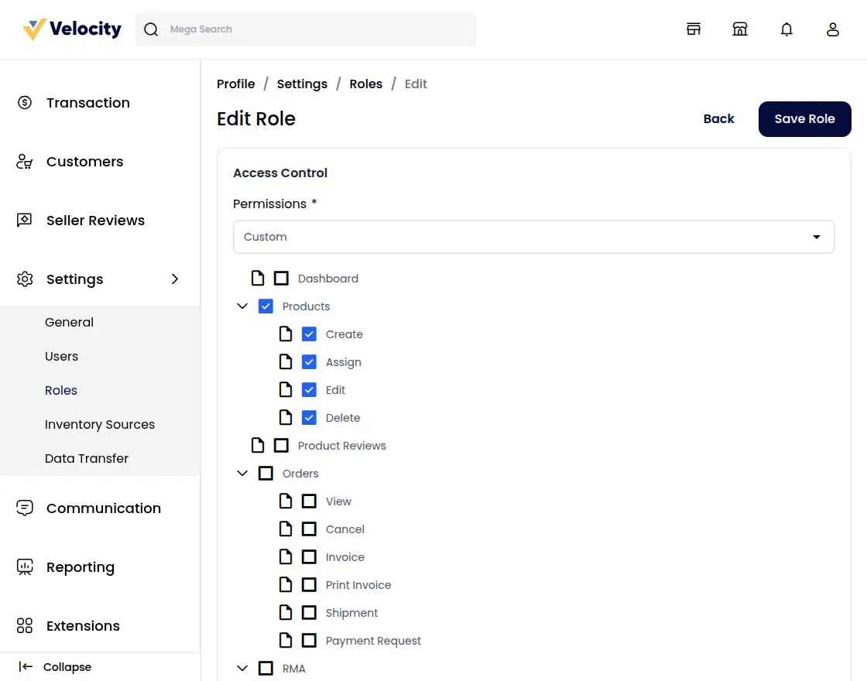Viewport: 867px width, 681px height.
Task: Open the Data Transfer settings page
Action: tap(86, 458)
